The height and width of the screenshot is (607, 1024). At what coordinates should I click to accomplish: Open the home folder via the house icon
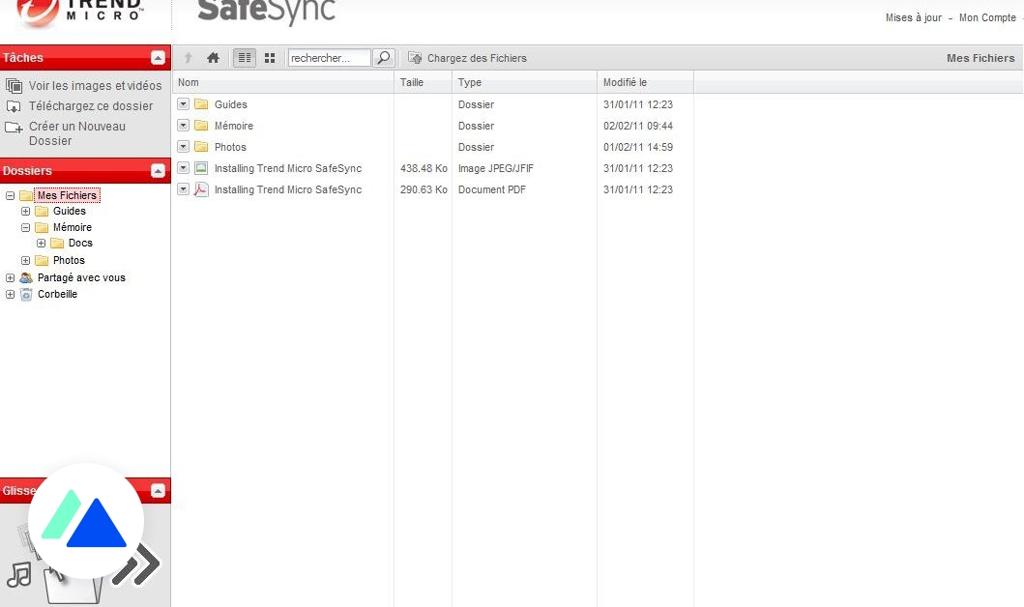coord(213,57)
